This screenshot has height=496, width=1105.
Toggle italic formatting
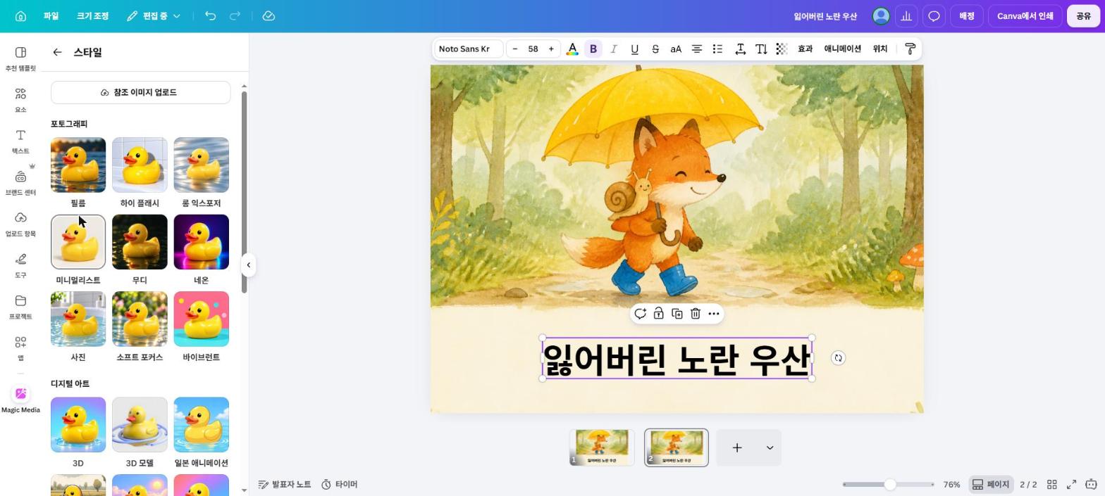pos(614,49)
